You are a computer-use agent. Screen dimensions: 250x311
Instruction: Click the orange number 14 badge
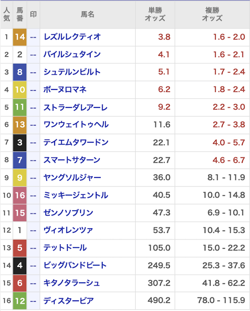pyautogui.click(x=20, y=37)
